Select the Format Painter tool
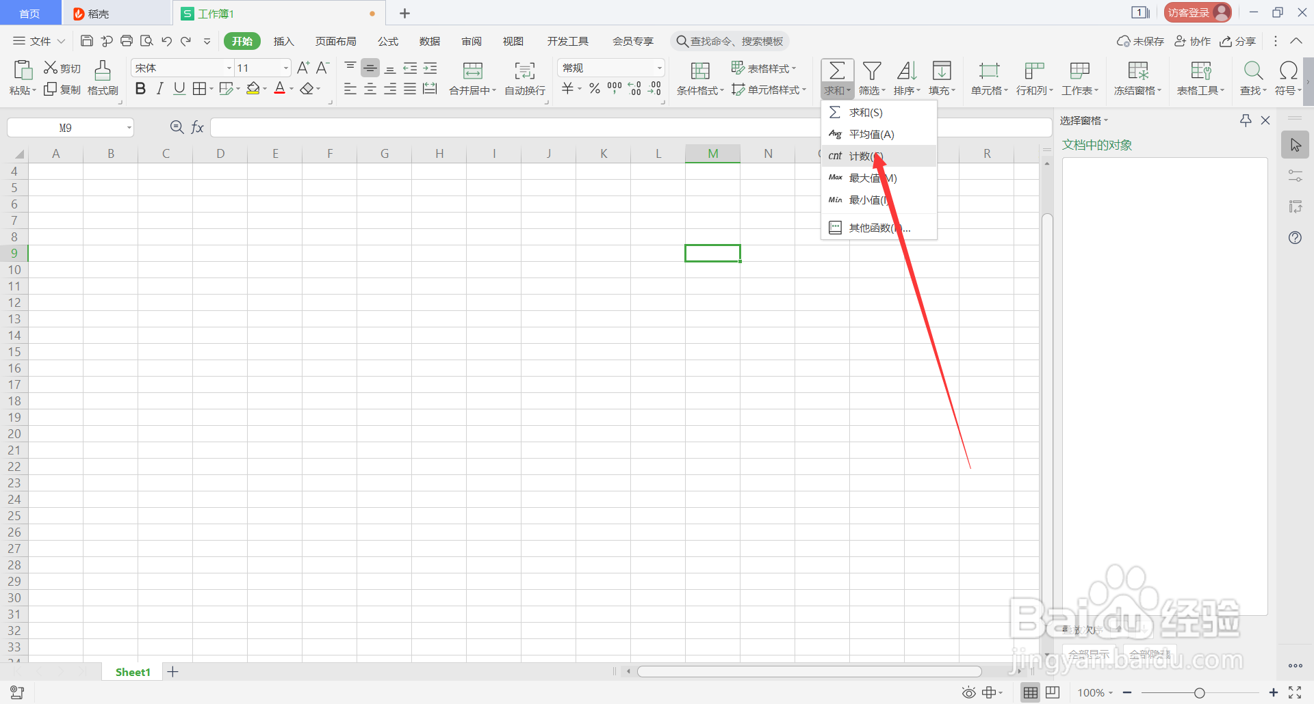The height and width of the screenshot is (704, 1314). point(102,77)
